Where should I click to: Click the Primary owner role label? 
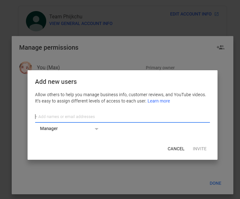(x=160, y=68)
